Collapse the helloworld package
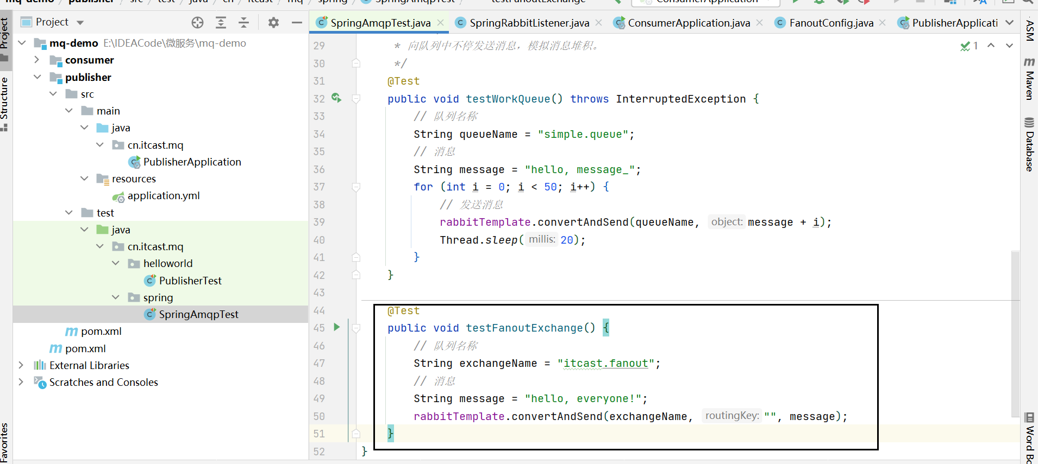 [x=116, y=263]
